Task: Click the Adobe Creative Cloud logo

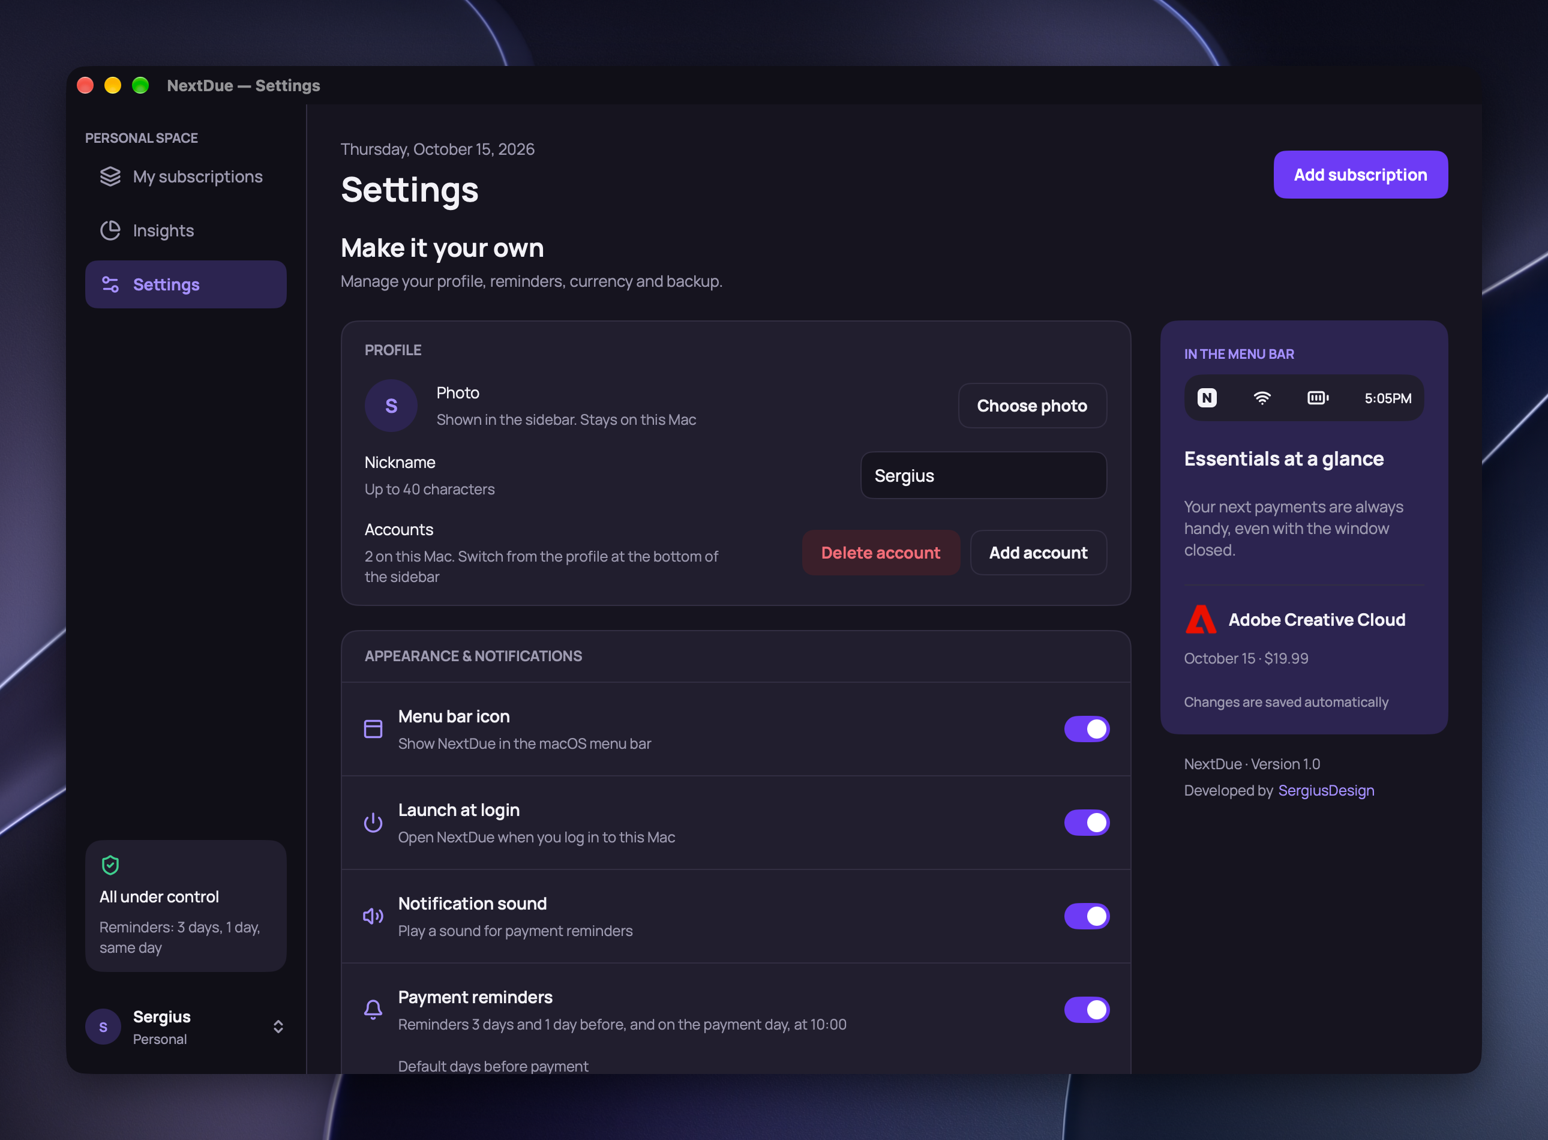Action: (1201, 620)
